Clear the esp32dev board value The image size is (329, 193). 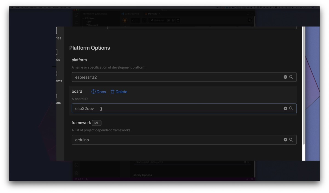[285, 108]
